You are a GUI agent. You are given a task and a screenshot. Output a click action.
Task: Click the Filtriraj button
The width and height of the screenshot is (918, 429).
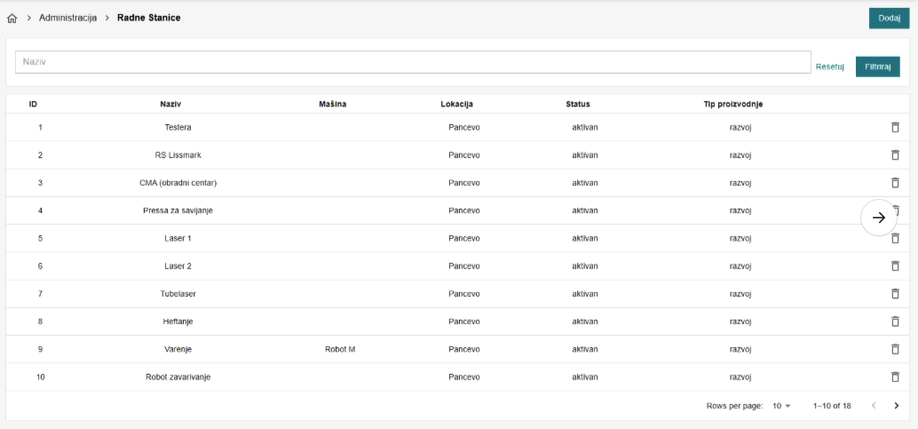pos(877,67)
